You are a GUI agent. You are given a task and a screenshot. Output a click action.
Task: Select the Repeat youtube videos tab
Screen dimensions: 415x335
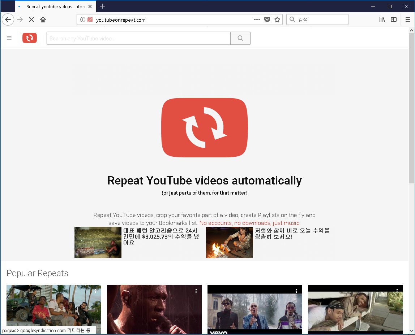(x=56, y=6)
